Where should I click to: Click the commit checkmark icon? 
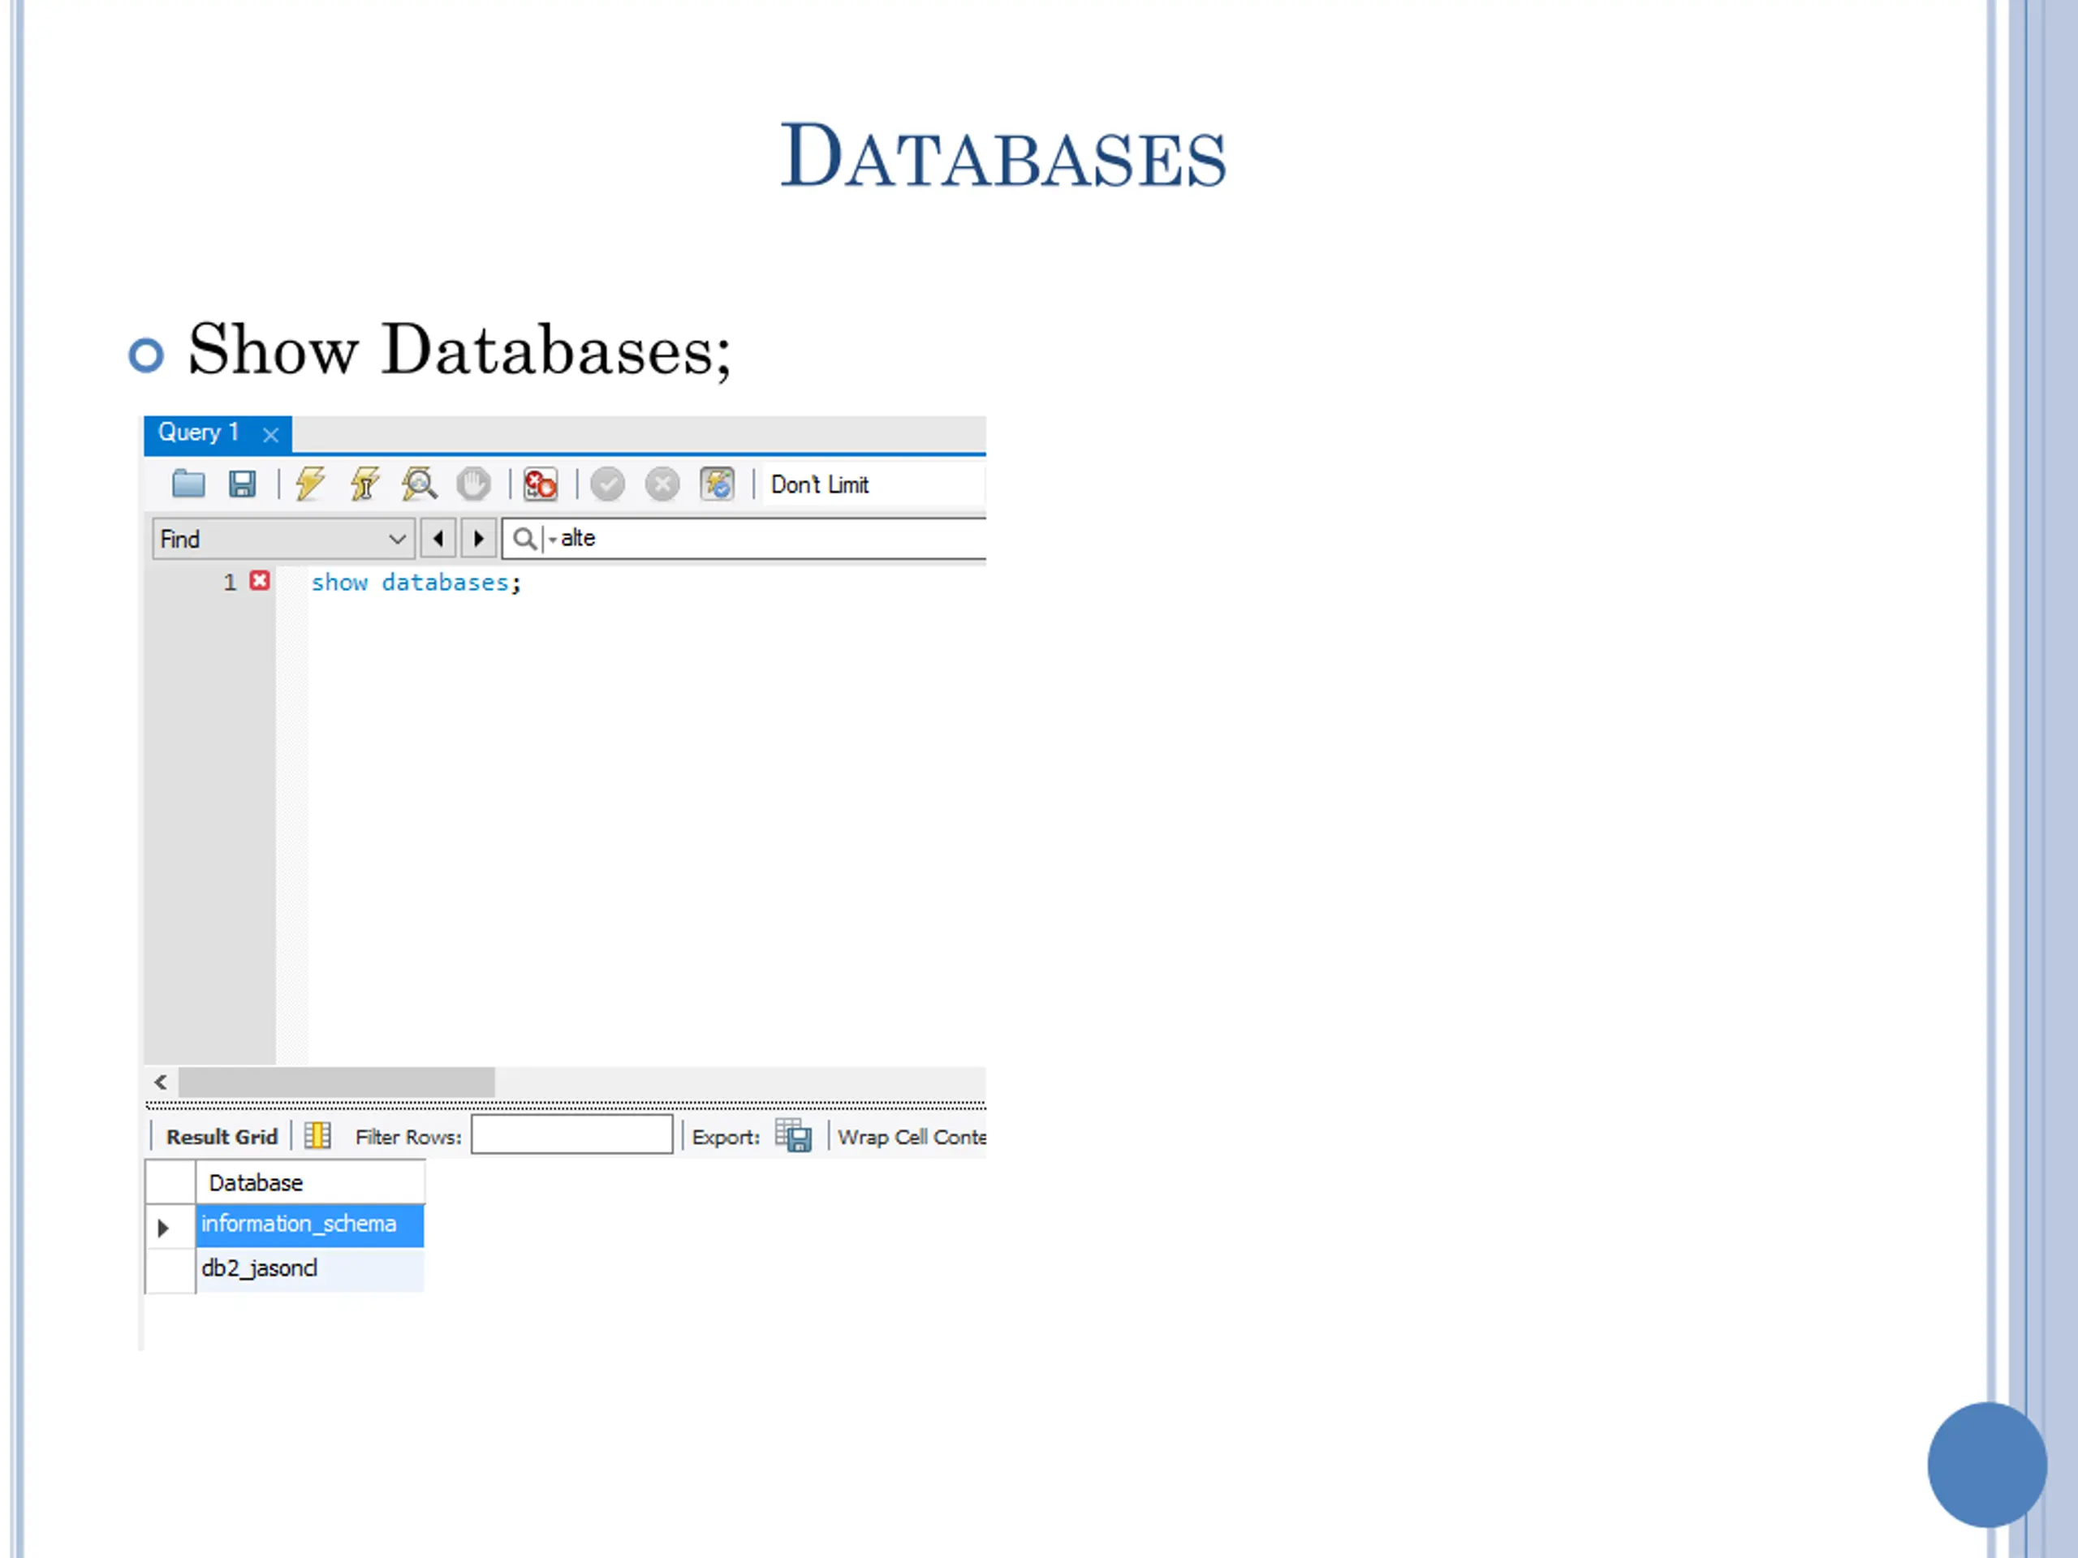tap(608, 484)
